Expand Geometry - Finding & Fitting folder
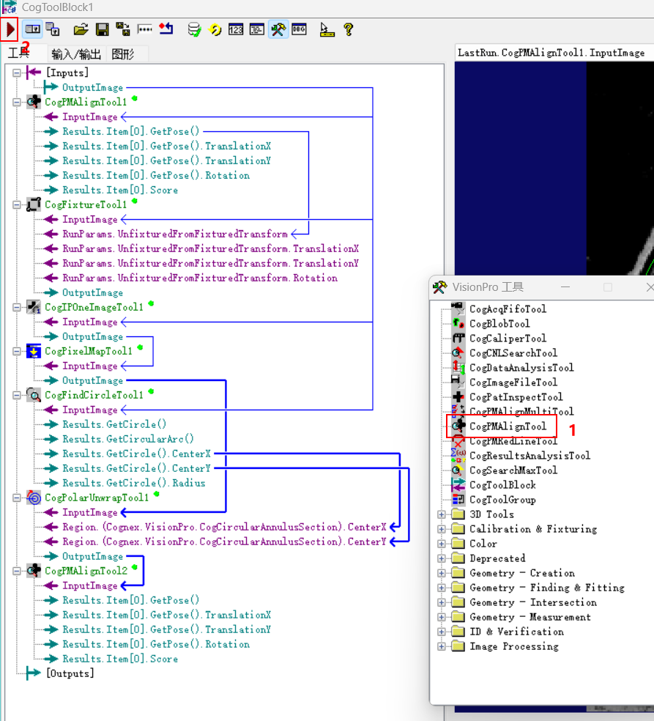 pyautogui.click(x=442, y=588)
